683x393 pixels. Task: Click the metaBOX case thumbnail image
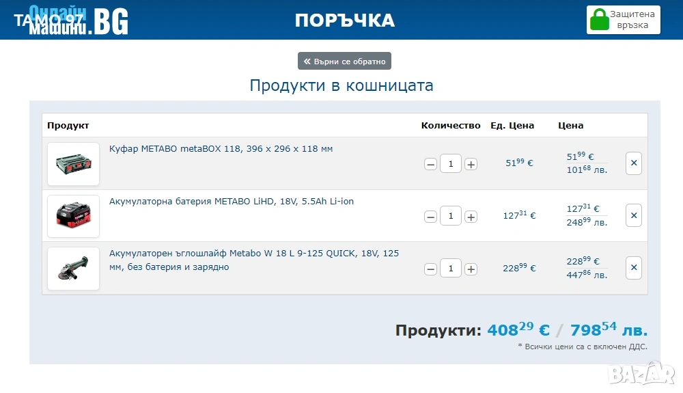(73, 164)
